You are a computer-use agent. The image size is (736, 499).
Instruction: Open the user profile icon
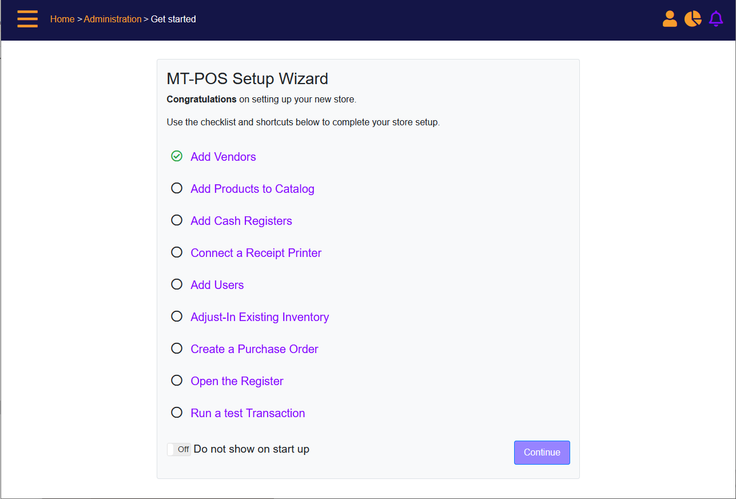670,19
